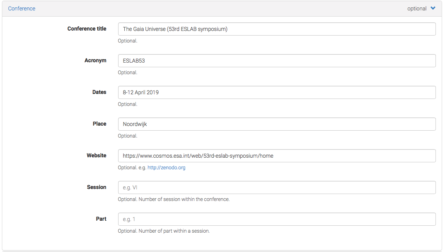The height and width of the screenshot is (252, 444).
Task: Click the Website URL input field
Action: pos(277,156)
